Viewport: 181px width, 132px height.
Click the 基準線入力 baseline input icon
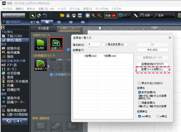point(41,65)
